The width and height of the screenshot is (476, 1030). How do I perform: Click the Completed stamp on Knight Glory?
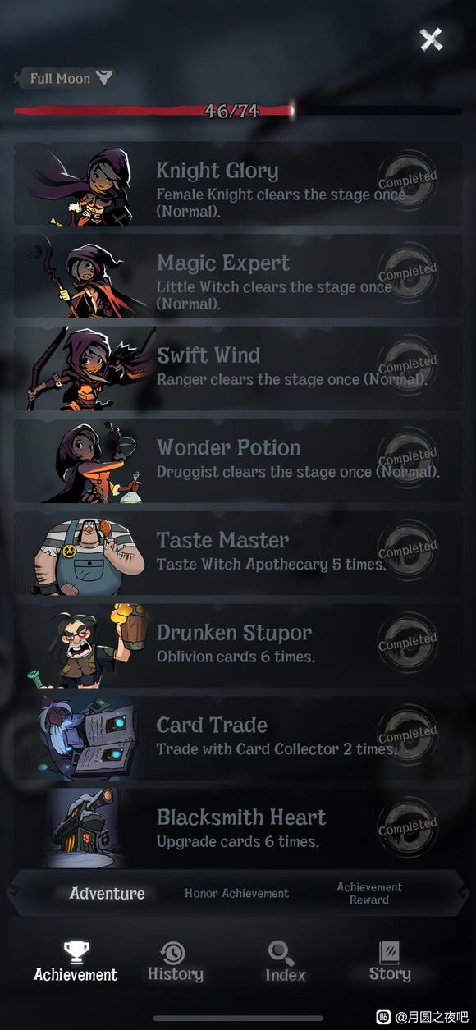pos(407,179)
